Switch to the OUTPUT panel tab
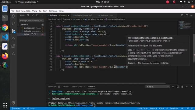The image size is (195, 110). [66, 87]
